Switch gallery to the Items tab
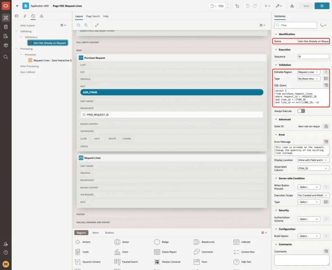The width and height of the screenshot is (332, 270). [x=96, y=233]
